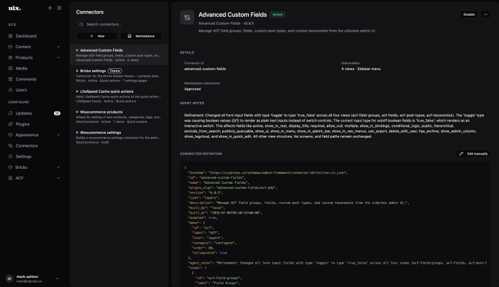Open the more options ellipsis menu
Image resolution: width=499 pixels, height=287 pixels.
[485, 14]
